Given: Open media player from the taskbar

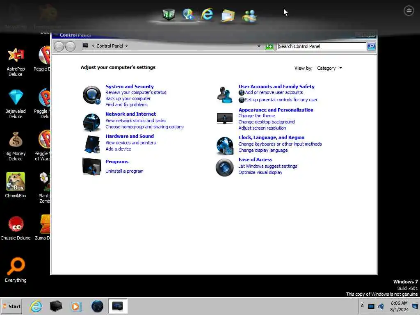Looking at the screenshot, I should click(x=76, y=306).
